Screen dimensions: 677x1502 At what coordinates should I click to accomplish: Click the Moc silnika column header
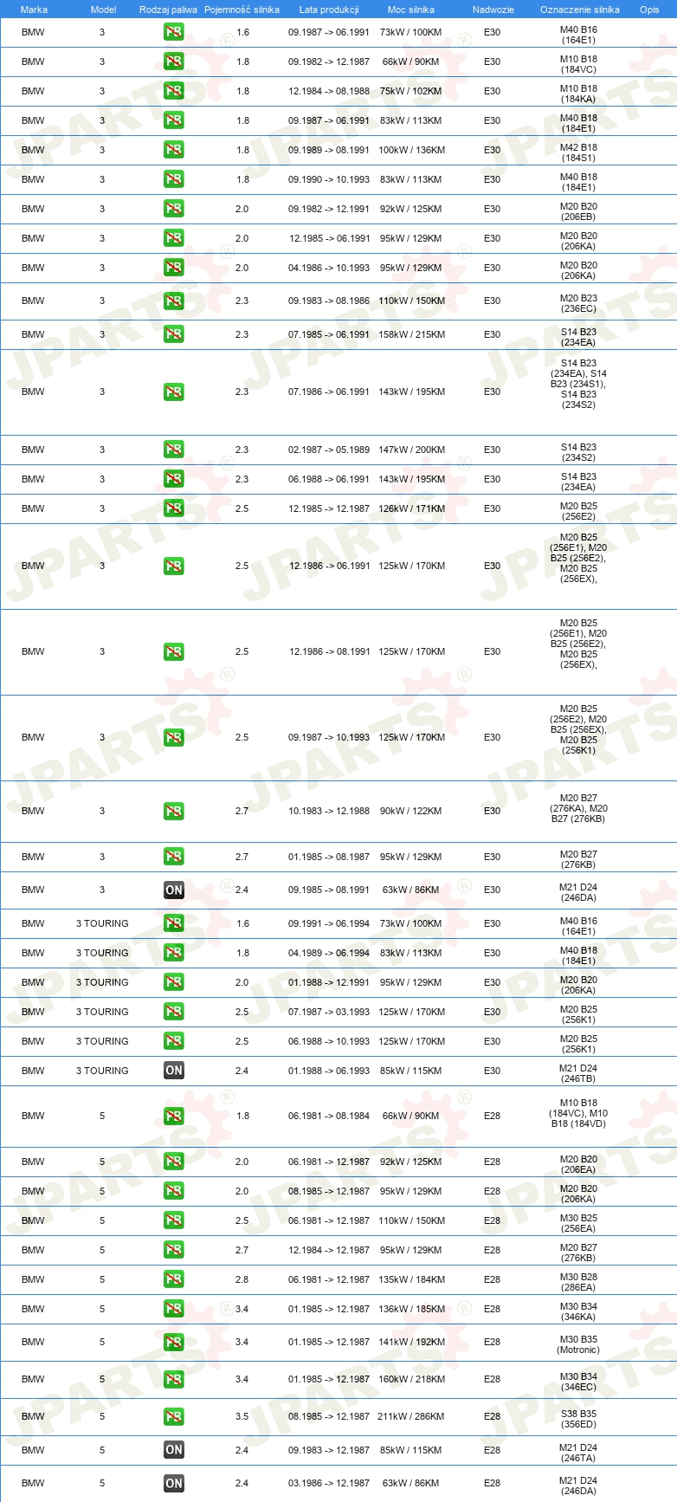pos(411,10)
